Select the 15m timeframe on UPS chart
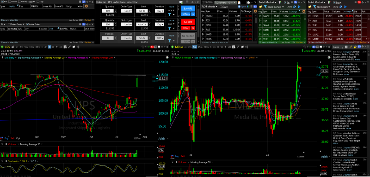The height and width of the screenshot is (177, 370). (x=31, y=47)
